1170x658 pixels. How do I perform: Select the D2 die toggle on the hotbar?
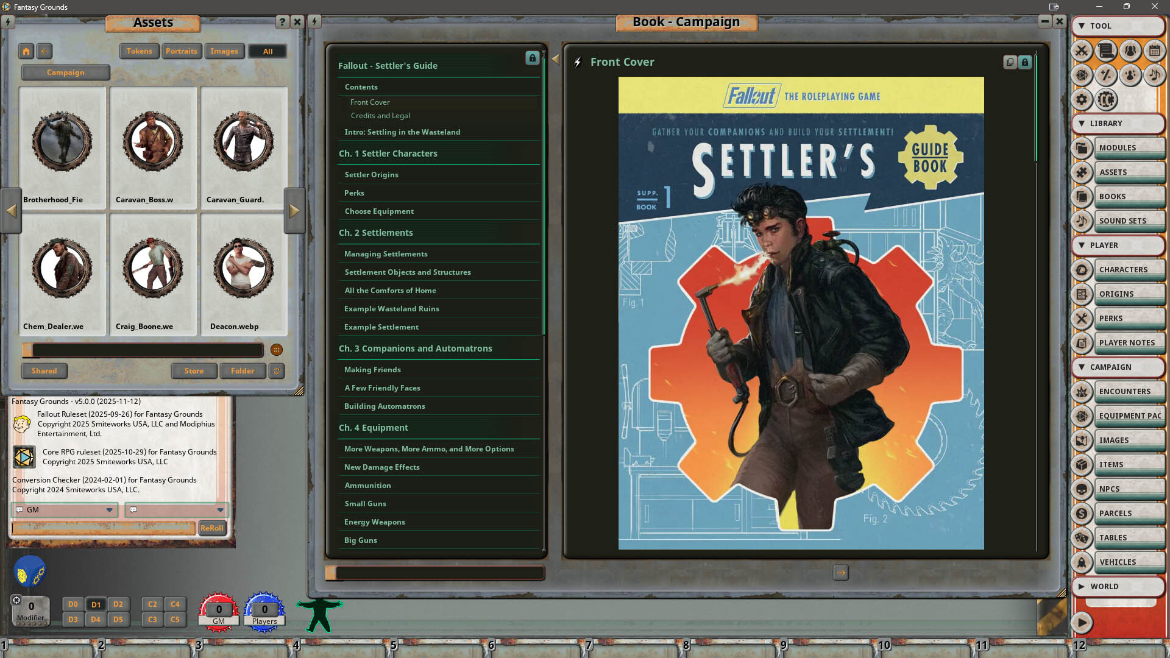[x=119, y=604]
